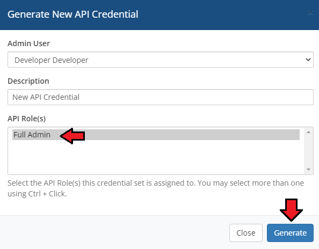
Task: Click the Generate button
Action: [x=290, y=233]
